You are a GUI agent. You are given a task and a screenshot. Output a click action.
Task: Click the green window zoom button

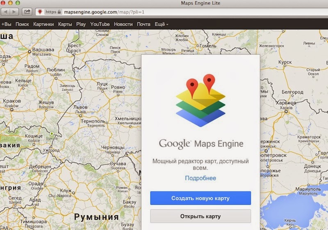click(18, 3)
